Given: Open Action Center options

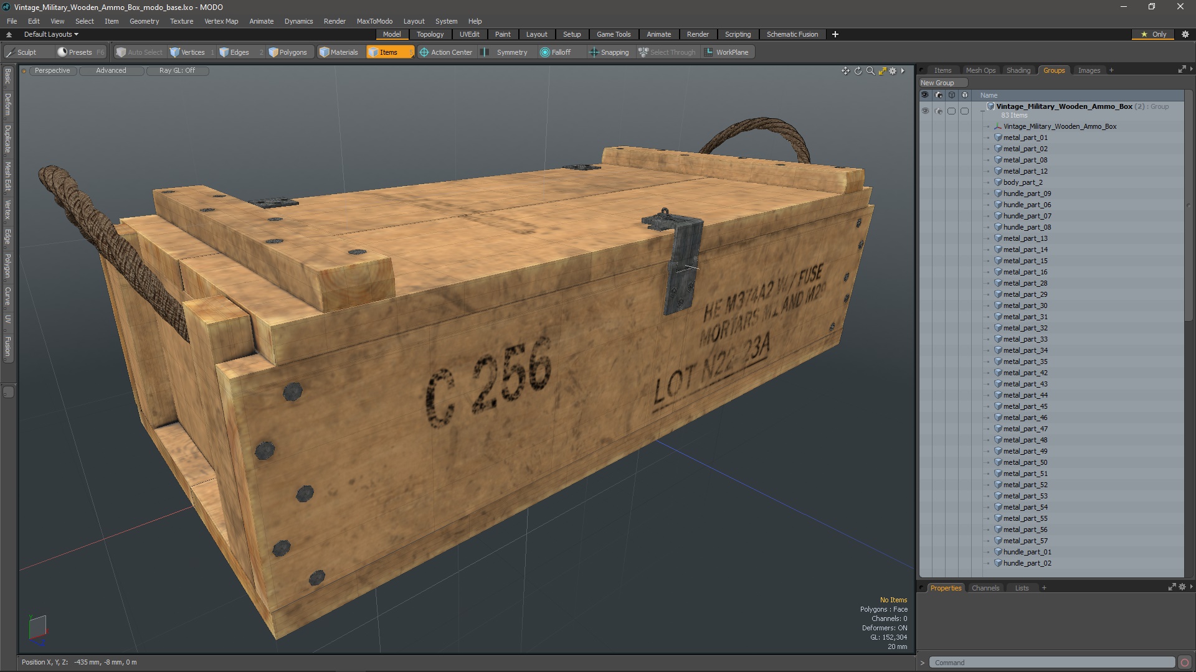Looking at the screenshot, I should click(x=446, y=52).
